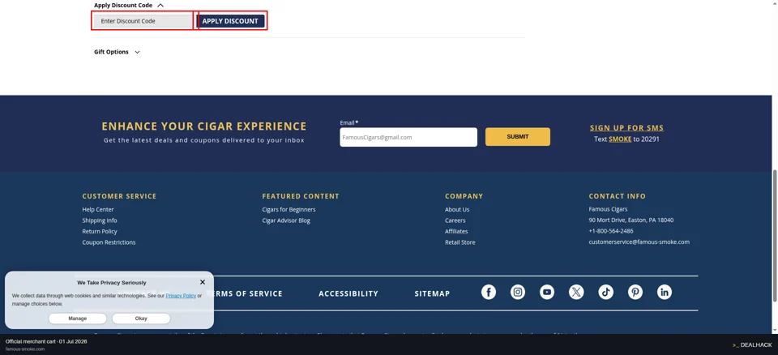Open the Careers link

pyautogui.click(x=455, y=220)
